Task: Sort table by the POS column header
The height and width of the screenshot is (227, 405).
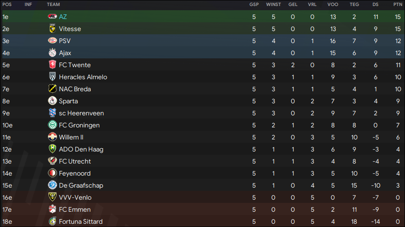Action: pos(7,4)
